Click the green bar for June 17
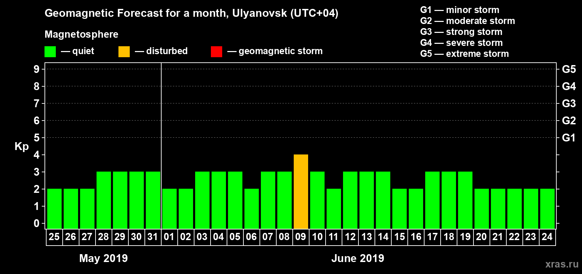Screen dimensions: 582x274 pos(432,200)
